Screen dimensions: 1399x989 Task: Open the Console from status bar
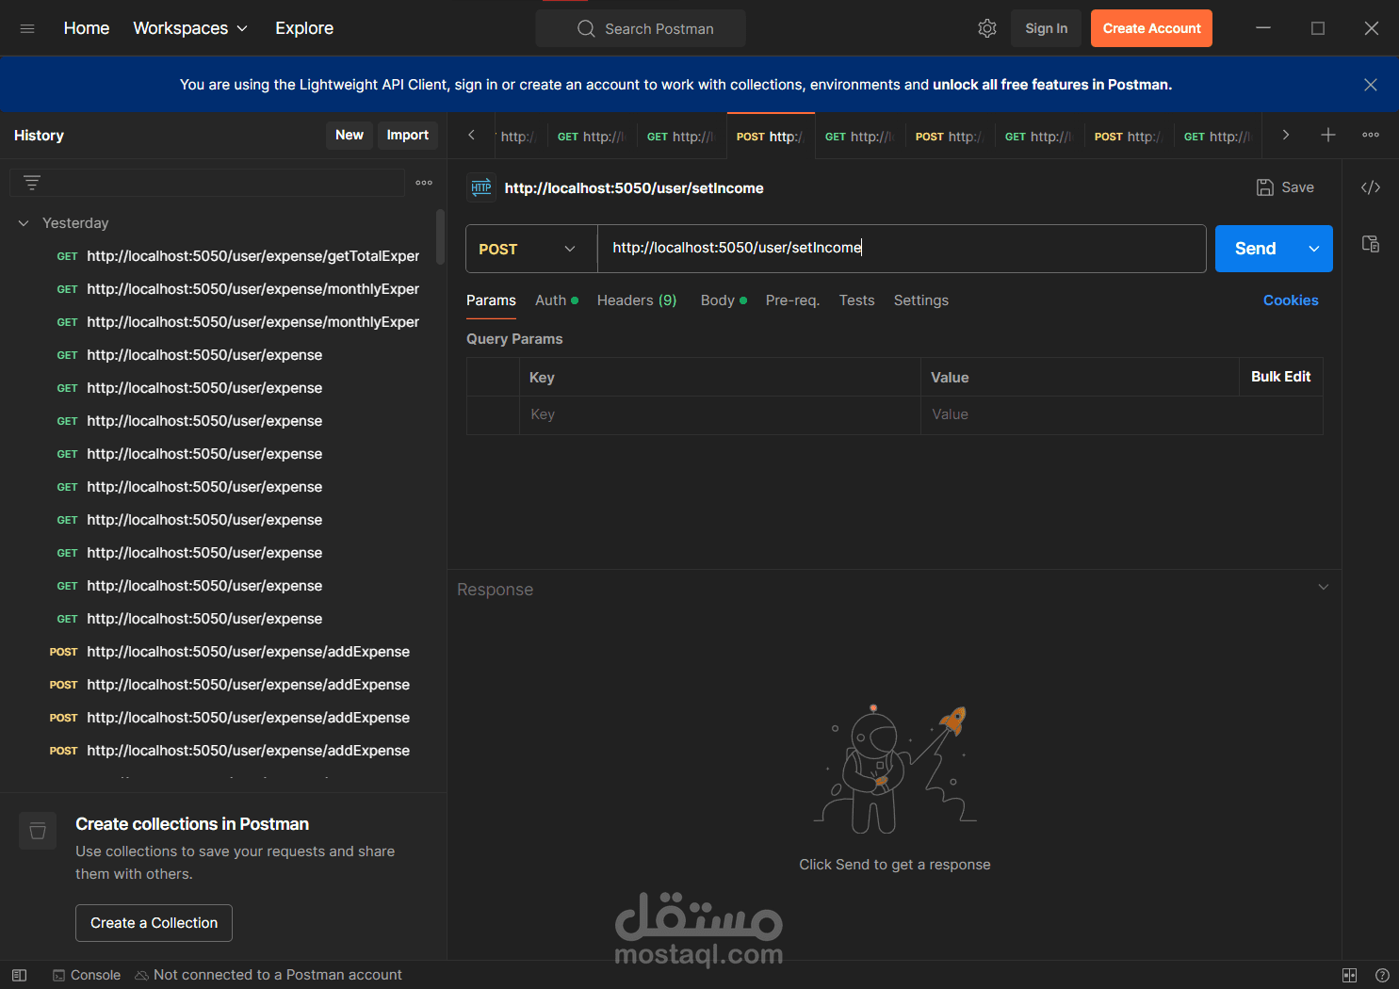[x=87, y=975]
